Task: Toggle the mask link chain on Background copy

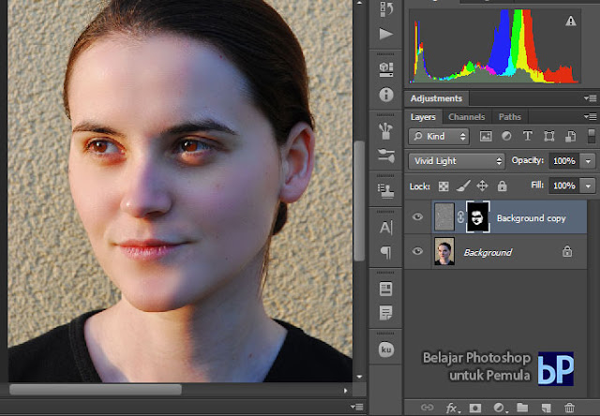Action: (460, 217)
